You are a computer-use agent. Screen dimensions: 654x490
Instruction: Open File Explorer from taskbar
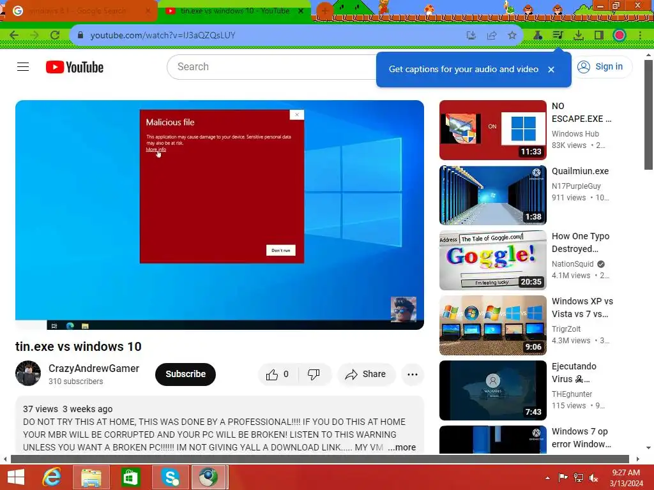coord(91,477)
